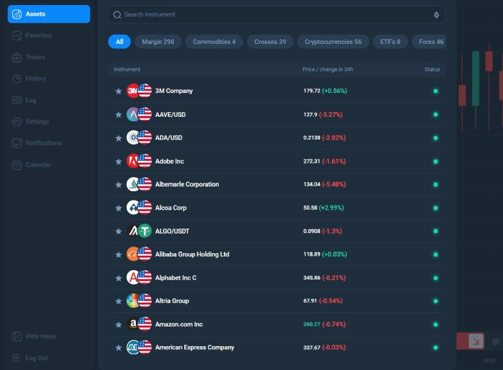The height and width of the screenshot is (370, 503).
Task: Favorite Alphabet Inc C with its star
Action: (x=118, y=278)
